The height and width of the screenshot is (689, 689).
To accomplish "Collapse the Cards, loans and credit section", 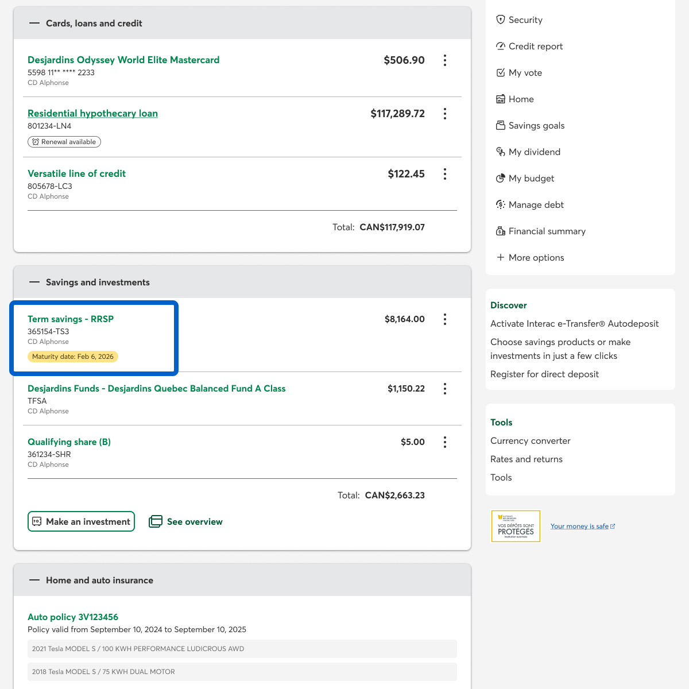I will tap(34, 24).
